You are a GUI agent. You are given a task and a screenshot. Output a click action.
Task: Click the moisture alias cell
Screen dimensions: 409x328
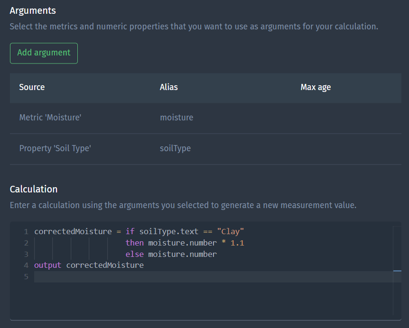[177, 118]
